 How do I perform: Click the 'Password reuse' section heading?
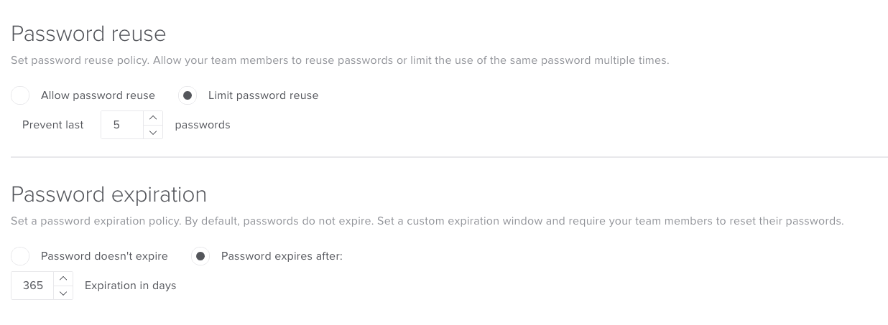[x=88, y=34]
